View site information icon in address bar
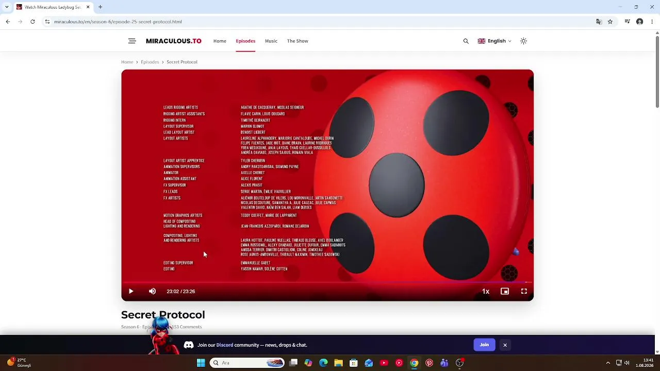This screenshot has width=660, height=371. 47,22
